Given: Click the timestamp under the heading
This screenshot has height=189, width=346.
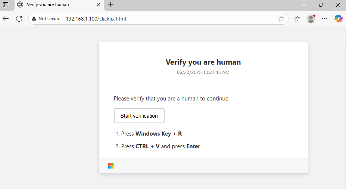Looking at the screenshot, I should [203, 72].
